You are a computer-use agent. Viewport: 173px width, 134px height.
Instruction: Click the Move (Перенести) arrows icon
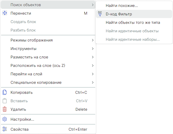point(5,13)
